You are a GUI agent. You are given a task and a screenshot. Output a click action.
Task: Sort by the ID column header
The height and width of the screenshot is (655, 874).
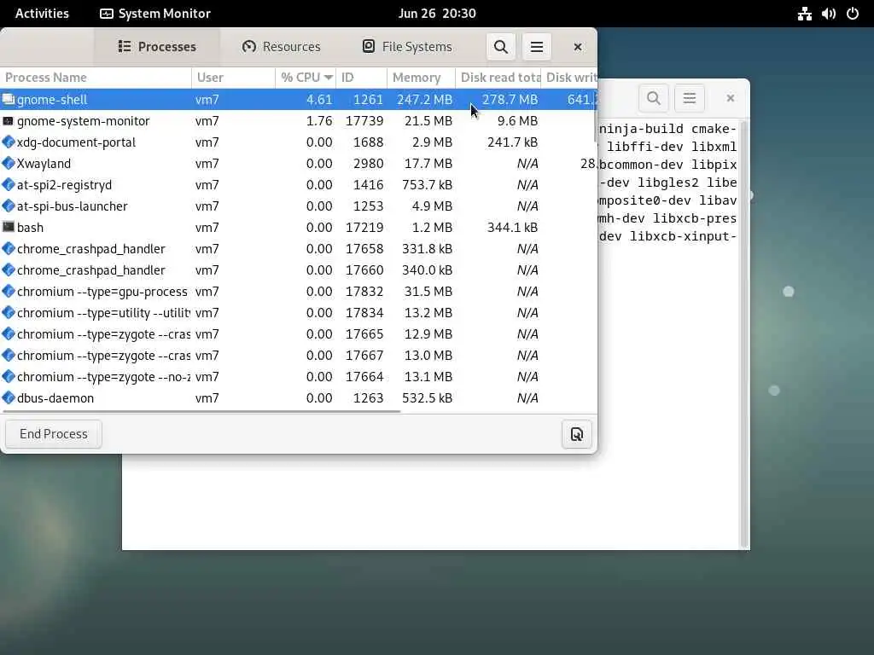(x=361, y=78)
